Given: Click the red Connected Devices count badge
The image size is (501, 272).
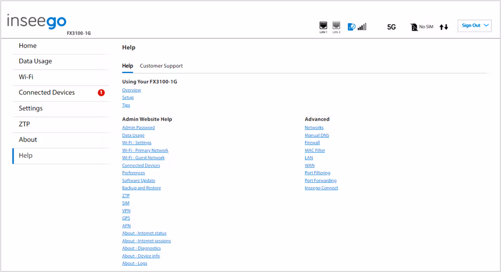Looking at the screenshot, I should [101, 93].
